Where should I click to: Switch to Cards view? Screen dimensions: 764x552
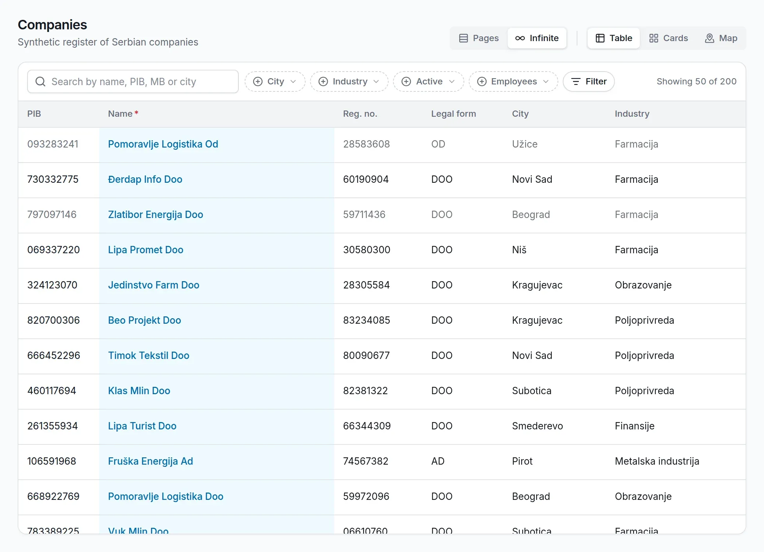(x=668, y=38)
